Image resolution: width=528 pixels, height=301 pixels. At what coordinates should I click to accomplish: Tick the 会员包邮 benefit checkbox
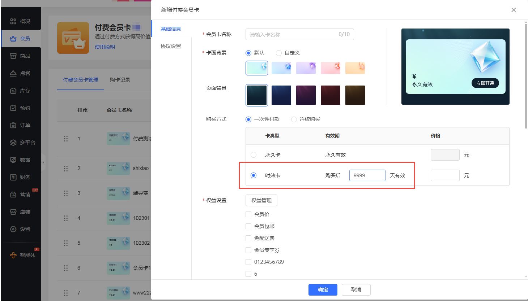(x=248, y=226)
